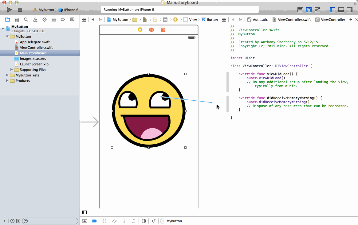Image resolution: width=358 pixels, height=225 pixels.
Task: Open the iPhone 6 device destination menu
Action: (x=69, y=10)
